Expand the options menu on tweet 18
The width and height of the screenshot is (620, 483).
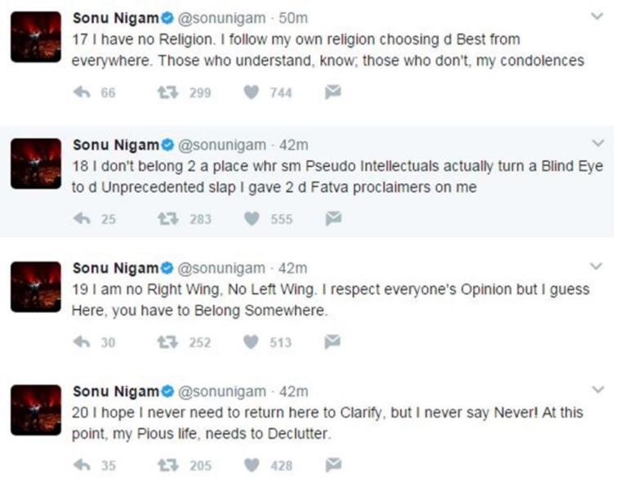point(597,142)
